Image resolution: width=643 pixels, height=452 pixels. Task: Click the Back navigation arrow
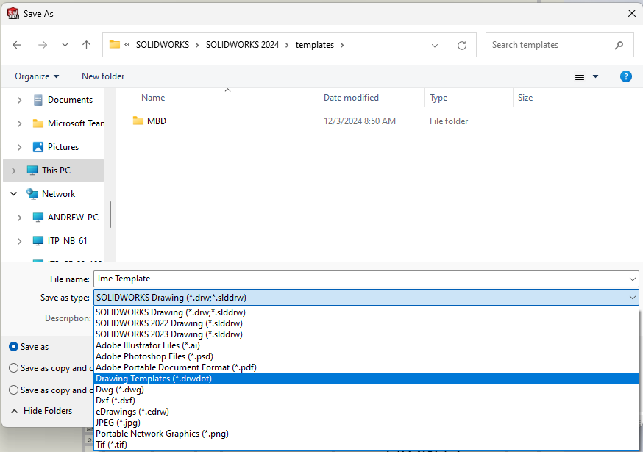[x=17, y=45]
